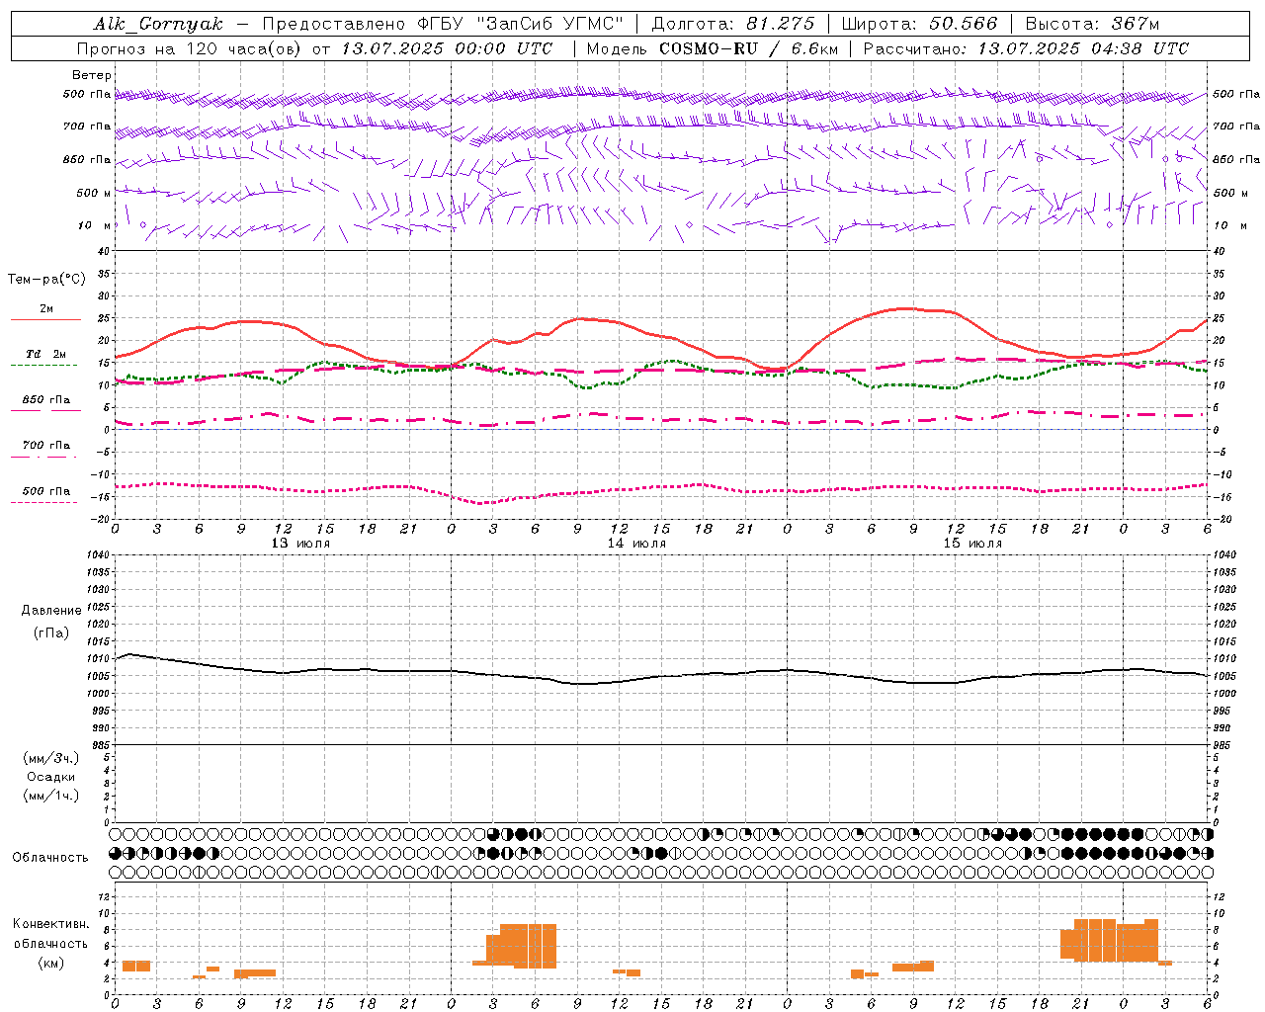Click the Модель COSMO-RU / 6.6км label
The image size is (1265, 1012).
[713, 48]
